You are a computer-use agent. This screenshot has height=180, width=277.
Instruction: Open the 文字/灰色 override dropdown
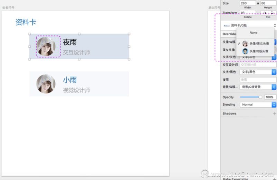(x=258, y=57)
